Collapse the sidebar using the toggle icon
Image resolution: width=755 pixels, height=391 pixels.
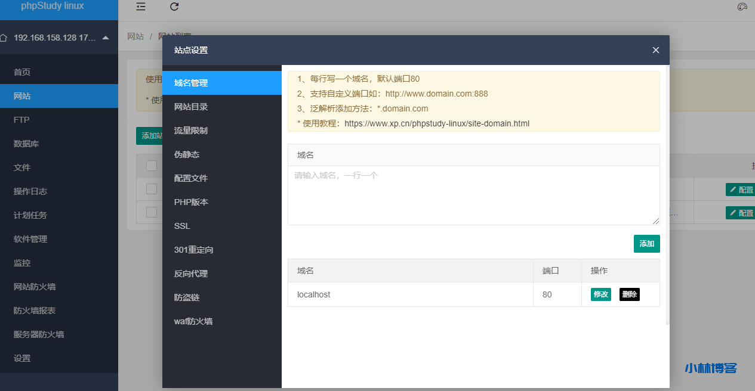pos(140,7)
